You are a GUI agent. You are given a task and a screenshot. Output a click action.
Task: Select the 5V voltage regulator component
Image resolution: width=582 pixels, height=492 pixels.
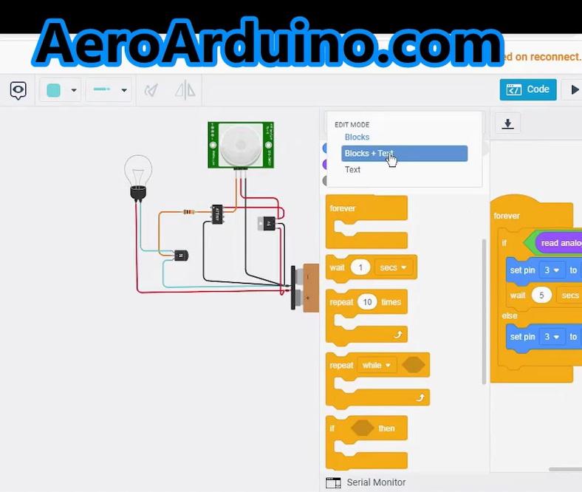pos(267,224)
